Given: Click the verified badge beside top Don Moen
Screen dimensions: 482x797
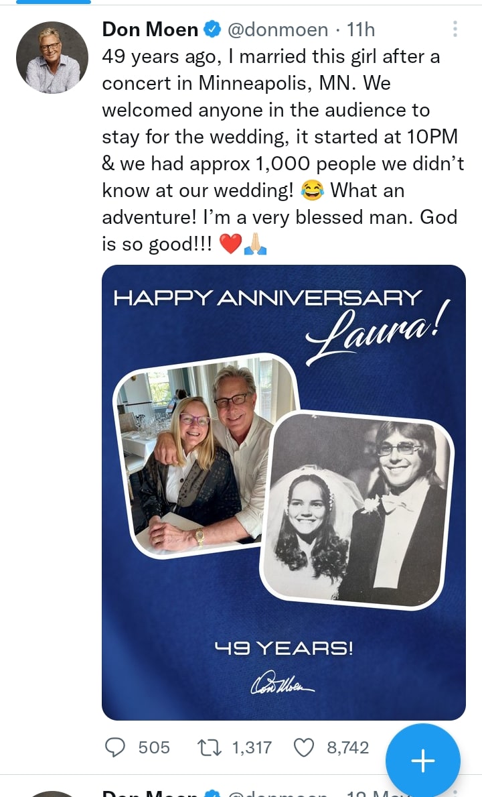Looking at the screenshot, I should coord(213,29).
